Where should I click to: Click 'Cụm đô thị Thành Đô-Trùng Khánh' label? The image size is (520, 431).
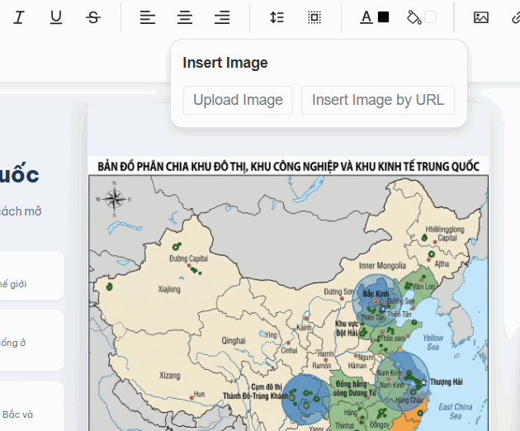click(256, 391)
